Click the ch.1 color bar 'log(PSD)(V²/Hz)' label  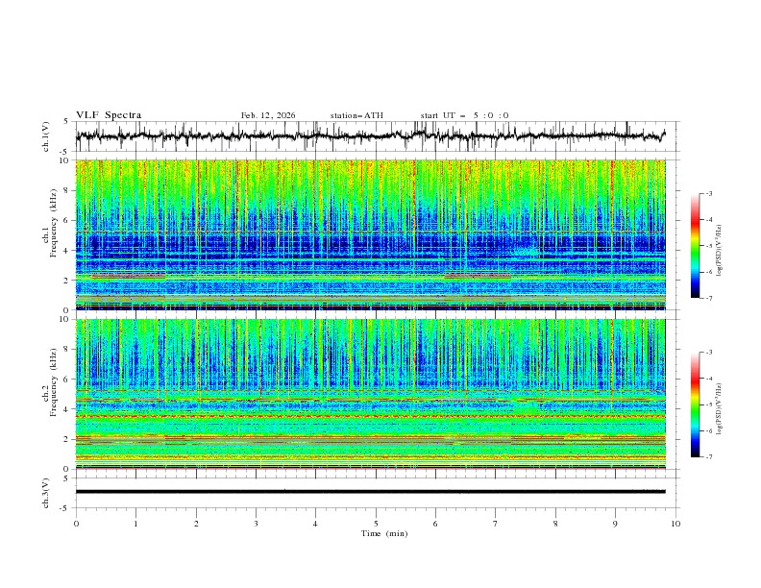point(719,251)
